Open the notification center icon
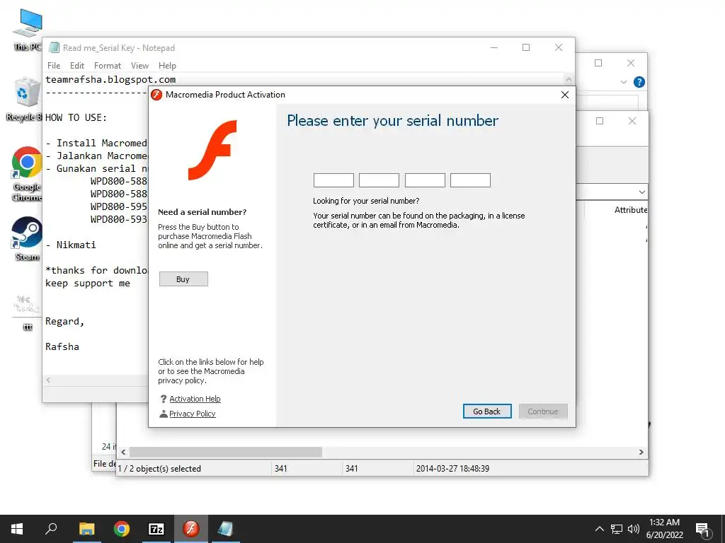725x543 pixels. pyautogui.click(x=703, y=529)
